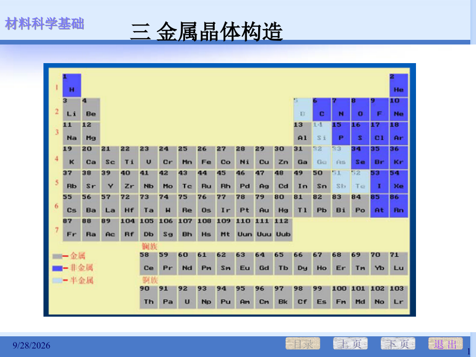Select the lawrencium Lr actinide cell
The width and height of the screenshot is (476, 357).
click(398, 297)
